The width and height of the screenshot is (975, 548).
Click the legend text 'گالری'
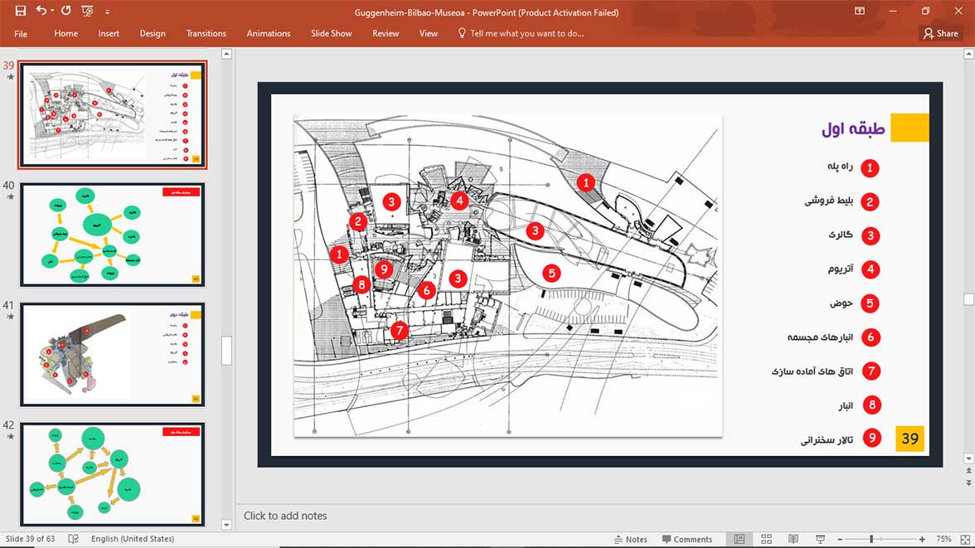(x=840, y=235)
